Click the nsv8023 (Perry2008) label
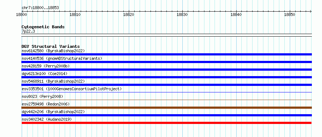 42,96
